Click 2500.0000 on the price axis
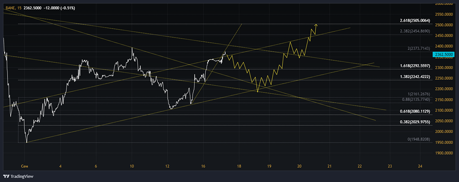The height and width of the screenshot is (182, 459). click(443, 25)
